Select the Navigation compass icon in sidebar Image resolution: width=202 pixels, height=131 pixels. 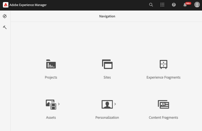pos(5,16)
